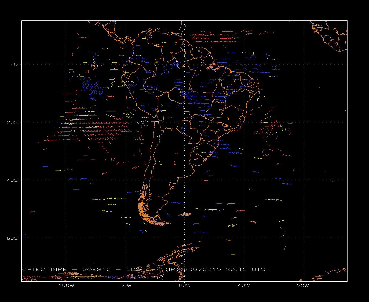Click the 80W longitude label

(125, 286)
